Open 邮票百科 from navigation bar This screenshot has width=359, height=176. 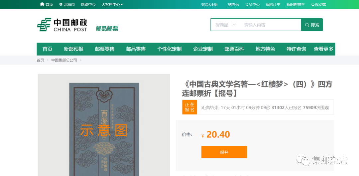[x=234, y=49]
